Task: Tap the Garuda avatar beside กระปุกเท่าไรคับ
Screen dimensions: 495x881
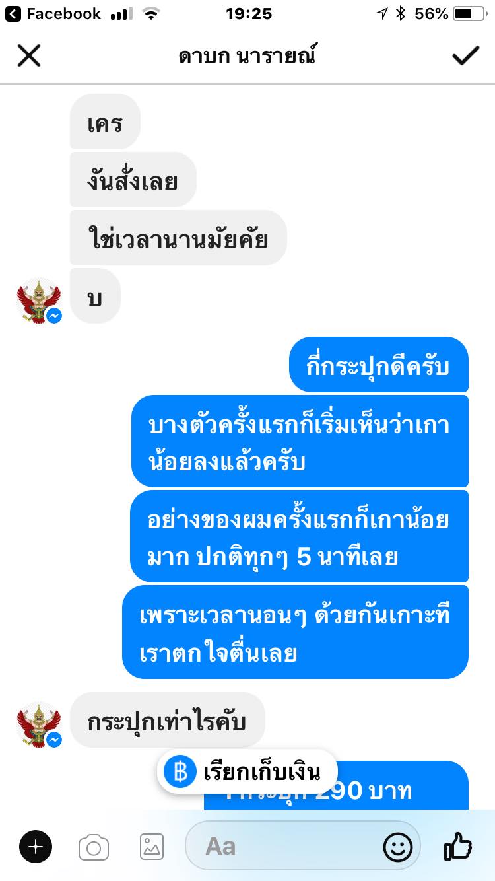Action: click(x=39, y=724)
